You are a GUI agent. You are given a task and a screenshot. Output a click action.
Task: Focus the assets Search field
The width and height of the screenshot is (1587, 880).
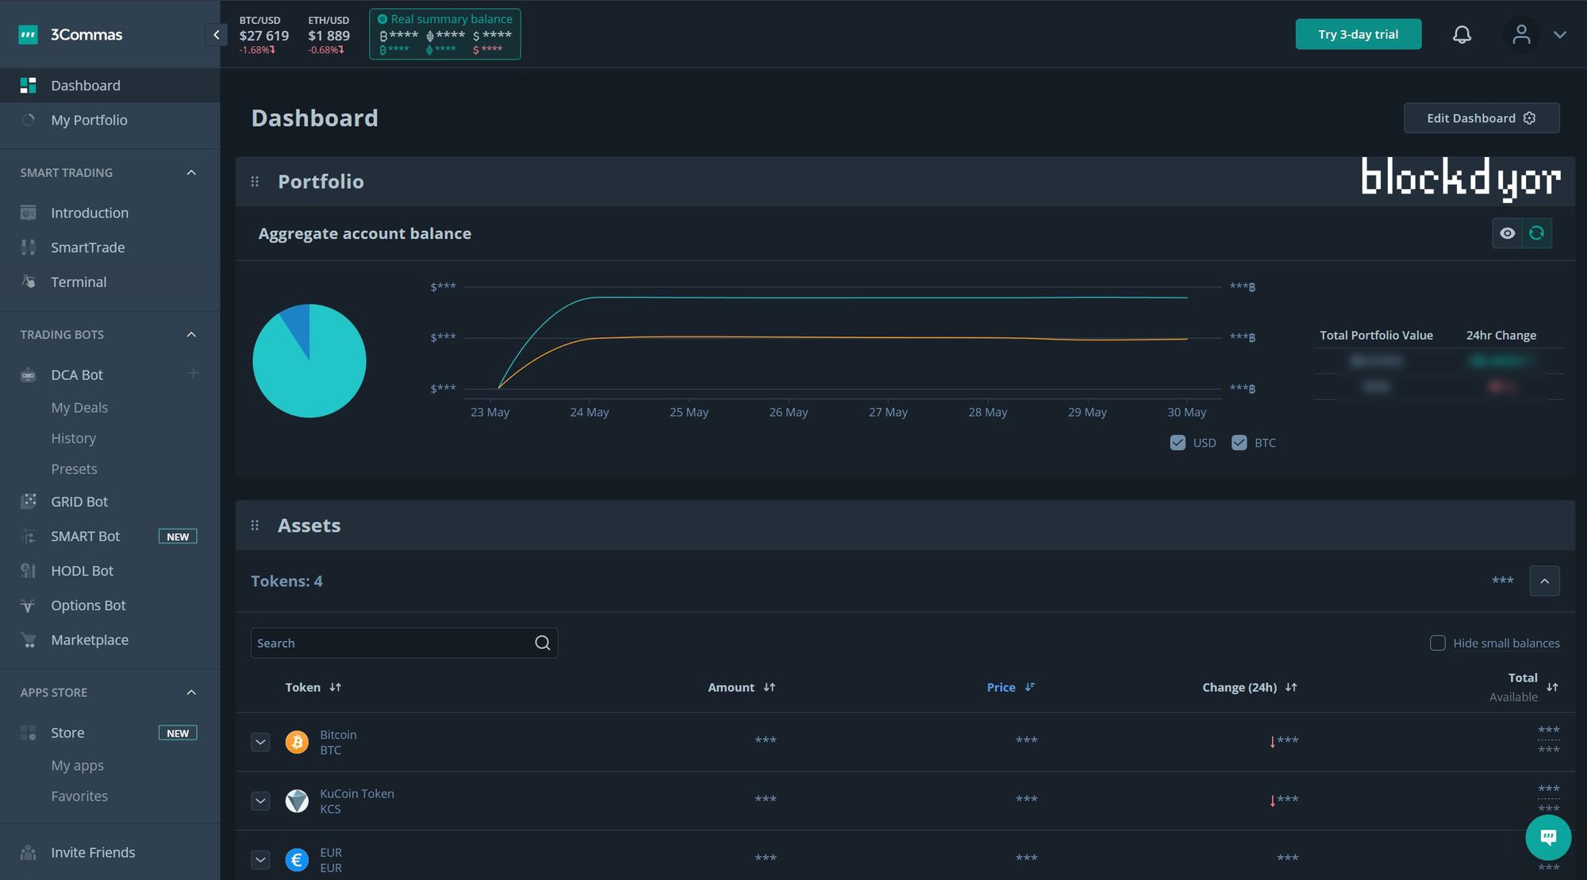[x=404, y=643]
